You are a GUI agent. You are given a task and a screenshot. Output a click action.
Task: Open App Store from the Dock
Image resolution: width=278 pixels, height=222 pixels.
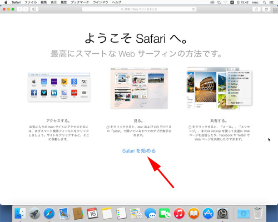[208, 213]
